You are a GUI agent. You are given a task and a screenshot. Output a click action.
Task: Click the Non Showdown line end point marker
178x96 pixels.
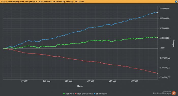click(157, 73)
